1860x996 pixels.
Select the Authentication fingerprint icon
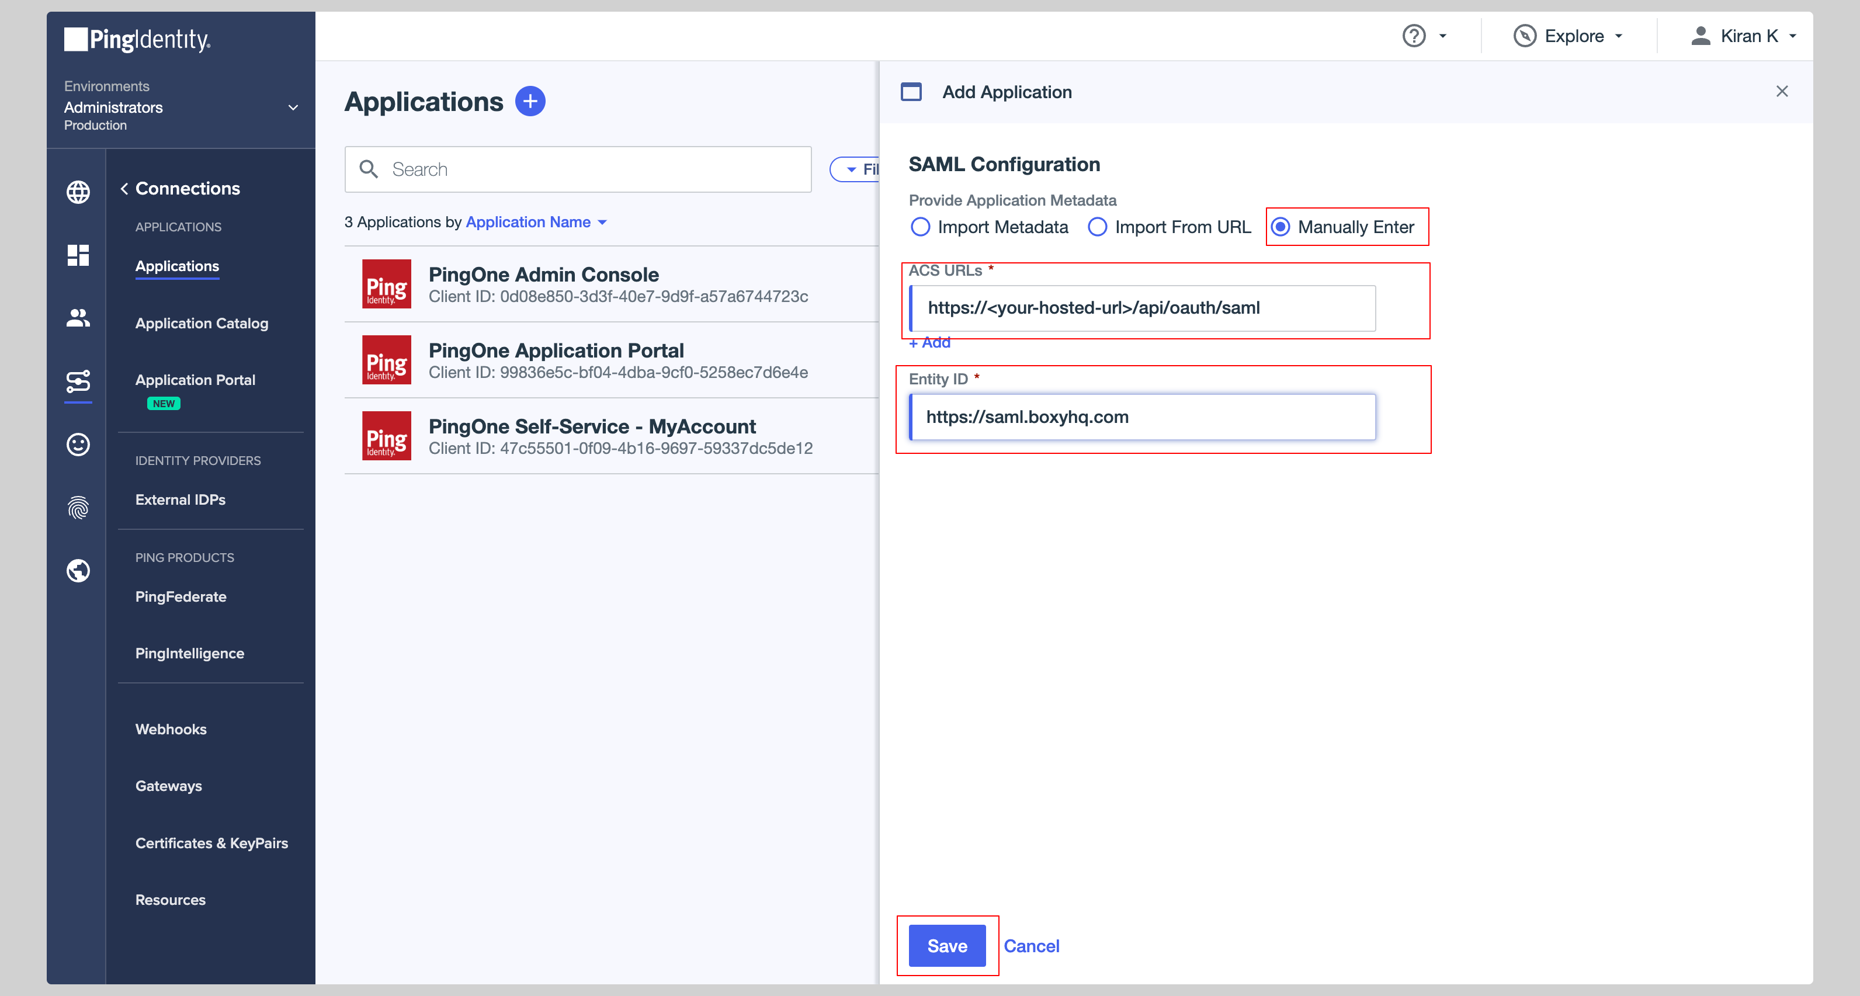pyautogui.click(x=78, y=508)
